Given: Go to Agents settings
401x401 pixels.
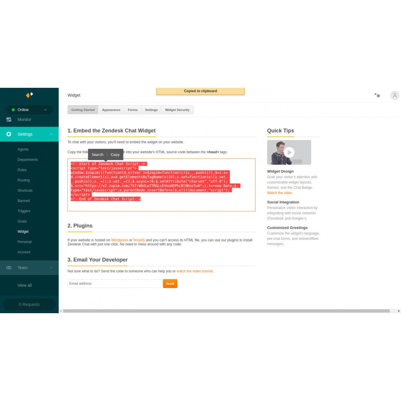Looking at the screenshot, I should pyautogui.click(x=23, y=149).
